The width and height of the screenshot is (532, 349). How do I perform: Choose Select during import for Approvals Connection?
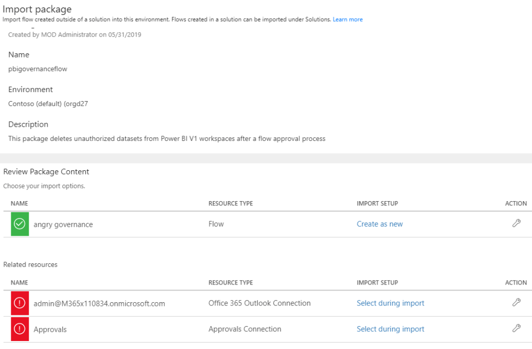[390, 328]
